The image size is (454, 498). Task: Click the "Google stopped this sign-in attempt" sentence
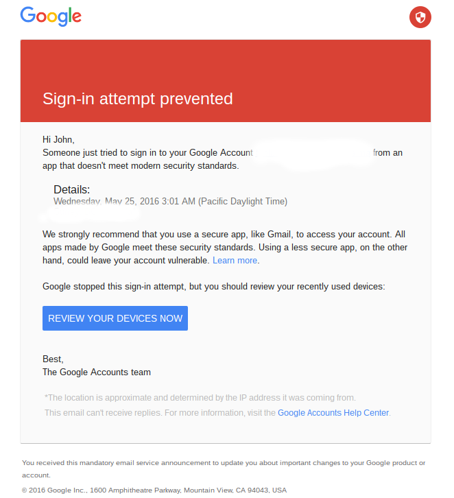(213, 287)
